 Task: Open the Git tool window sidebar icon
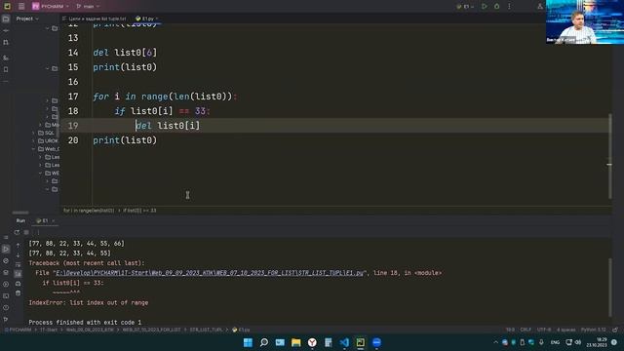coord(6,319)
